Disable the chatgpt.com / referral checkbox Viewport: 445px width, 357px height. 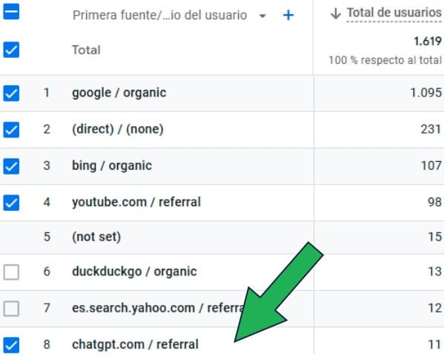[x=11, y=344]
